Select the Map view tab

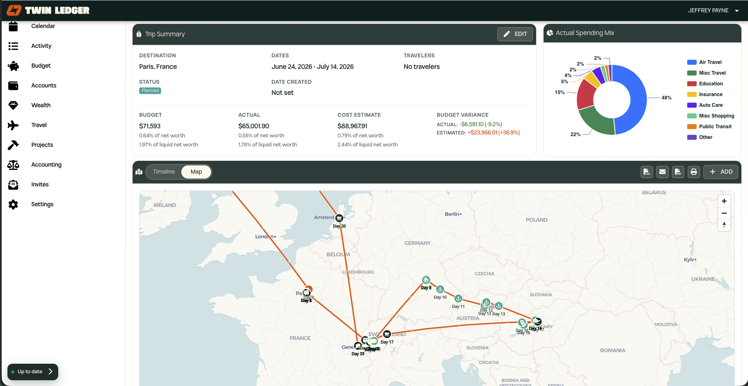(x=196, y=172)
